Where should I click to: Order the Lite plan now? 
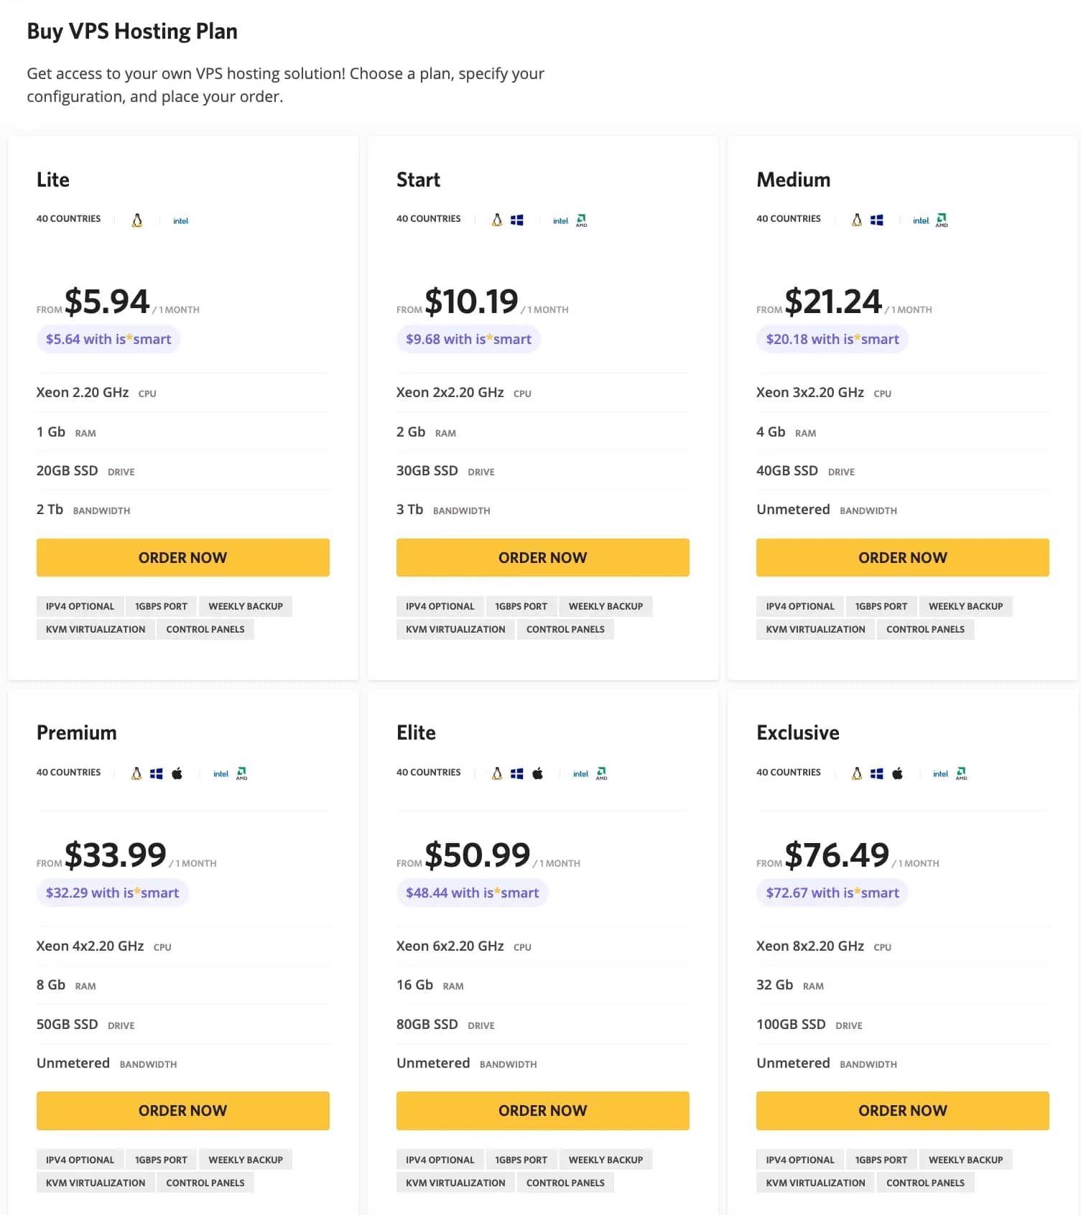pos(183,557)
